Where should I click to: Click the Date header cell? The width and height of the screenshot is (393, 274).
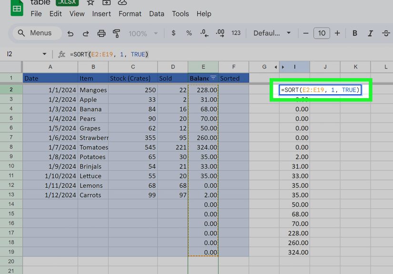(50, 78)
